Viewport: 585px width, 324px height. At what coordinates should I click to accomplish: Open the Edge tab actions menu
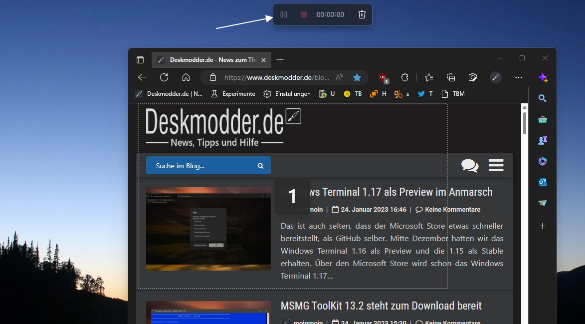point(140,60)
